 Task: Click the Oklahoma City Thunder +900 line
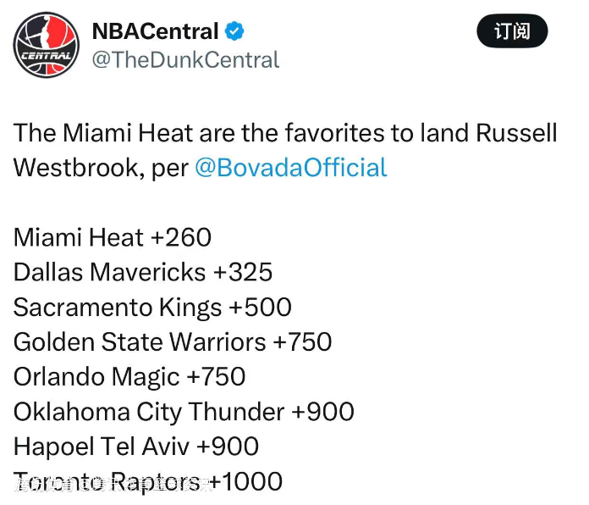tap(184, 412)
